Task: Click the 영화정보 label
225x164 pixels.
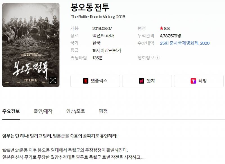Action: (x=146, y=58)
